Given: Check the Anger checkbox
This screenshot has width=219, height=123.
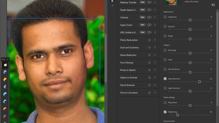Looking at the screenshot, I should (165, 36).
